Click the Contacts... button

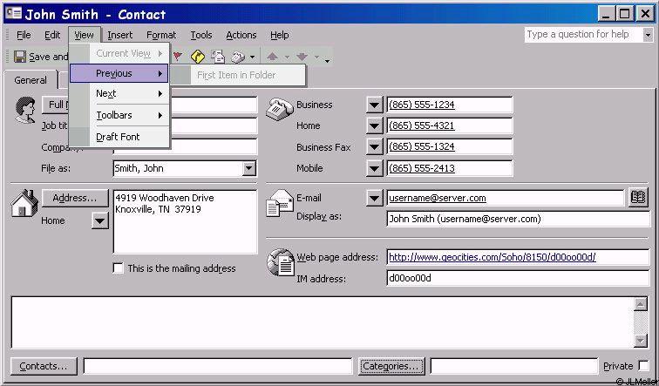pyautogui.click(x=44, y=366)
